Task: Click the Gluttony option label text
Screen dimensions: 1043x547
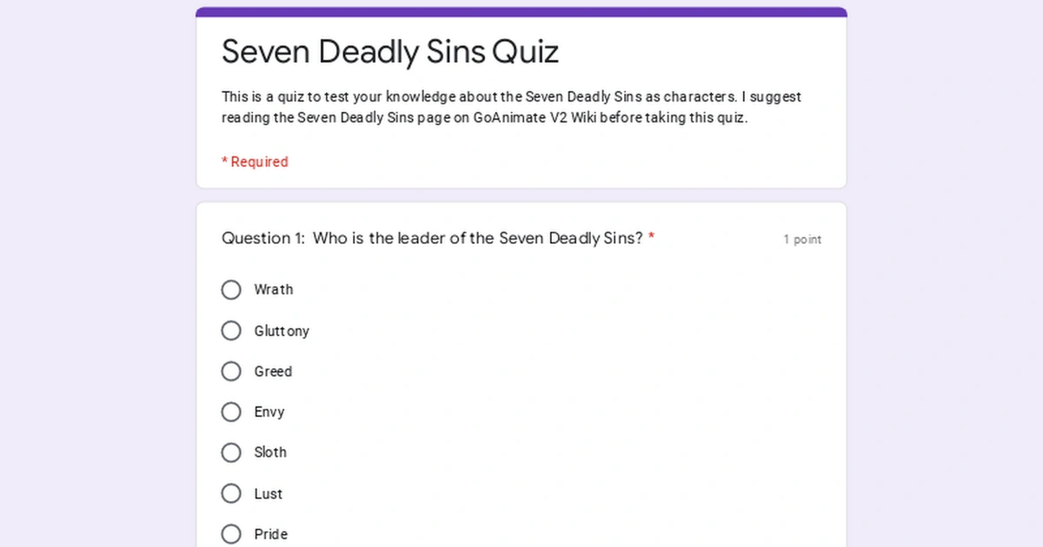Action: 281,331
